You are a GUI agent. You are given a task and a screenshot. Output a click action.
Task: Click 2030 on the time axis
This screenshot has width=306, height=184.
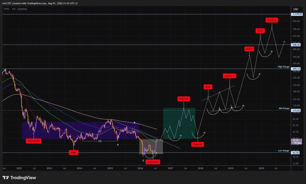pyautogui.click(x=261, y=169)
